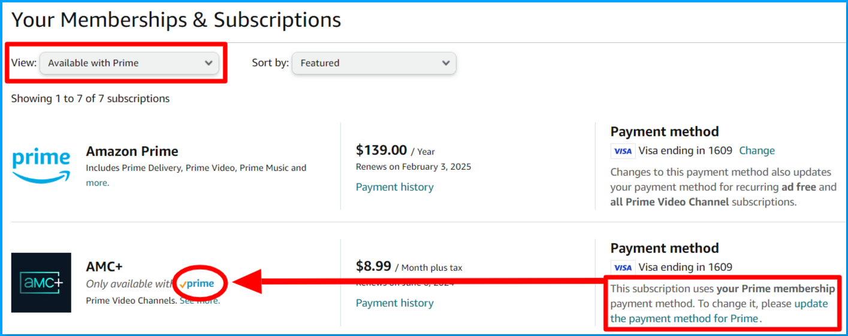This screenshot has width=848, height=336.
Task: Click the chevron arrow on Sort by dropdown
Action: pos(445,63)
